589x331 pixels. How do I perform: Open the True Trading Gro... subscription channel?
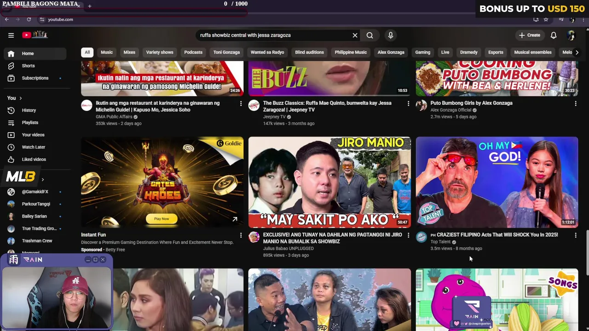pos(35,228)
